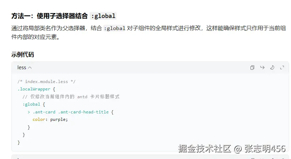This screenshot has width=291, height=159.
Task: Click the :global code tag in the heading
Action: click(103, 16)
